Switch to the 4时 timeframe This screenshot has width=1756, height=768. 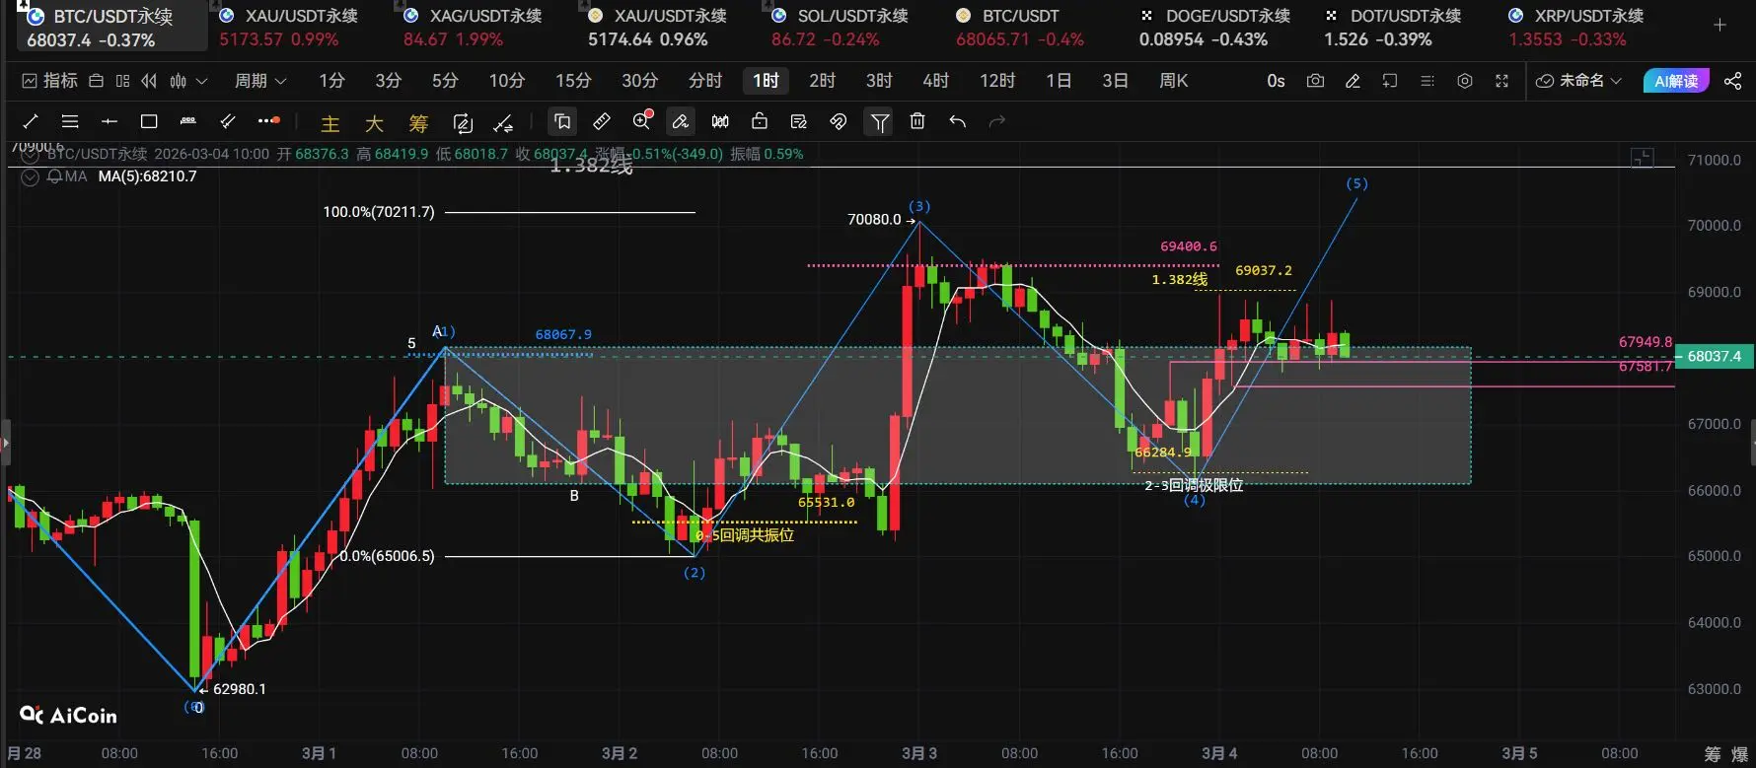(936, 81)
